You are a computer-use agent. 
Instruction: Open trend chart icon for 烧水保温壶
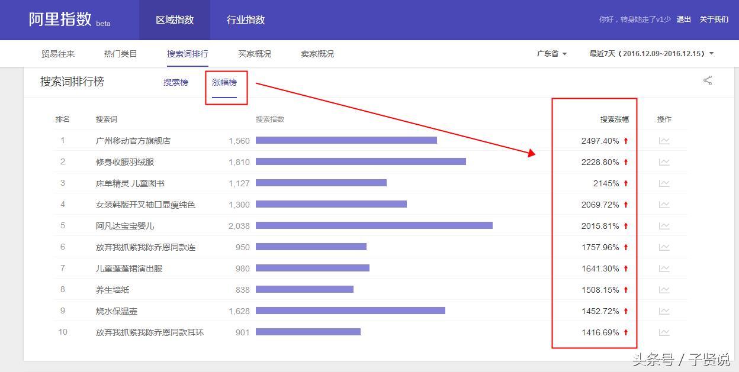tap(664, 311)
